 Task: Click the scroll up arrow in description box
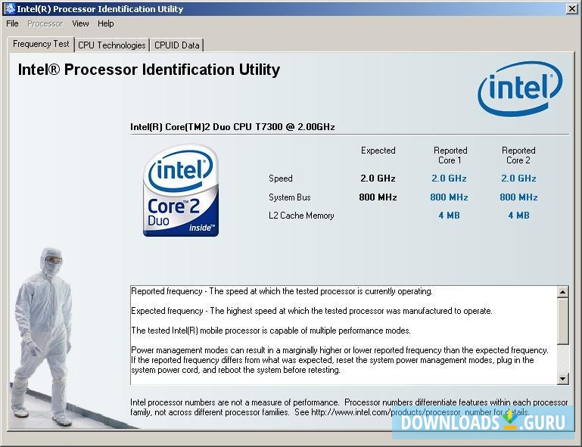pyautogui.click(x=562, y=292)
